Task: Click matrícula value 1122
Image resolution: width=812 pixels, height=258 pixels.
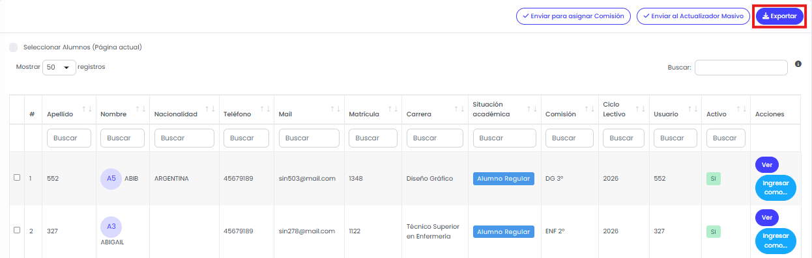Action: point(356,231)
